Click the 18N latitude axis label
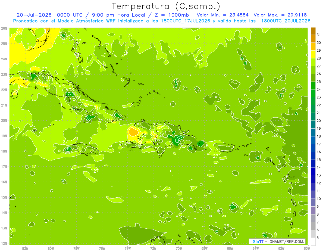The height and width of the screenshot is (252, 326). tap(4, 151)
